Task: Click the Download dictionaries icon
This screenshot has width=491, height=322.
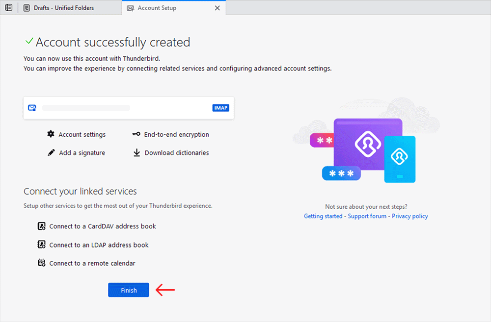Action: point(136,152)
